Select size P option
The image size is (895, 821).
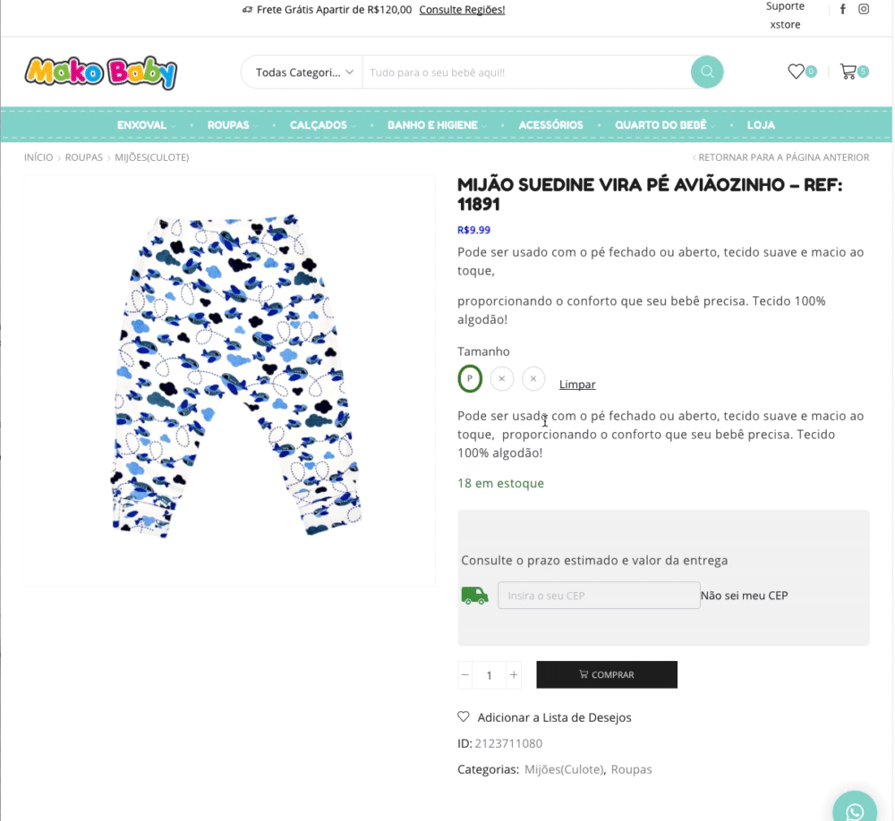tap(470, 379)
